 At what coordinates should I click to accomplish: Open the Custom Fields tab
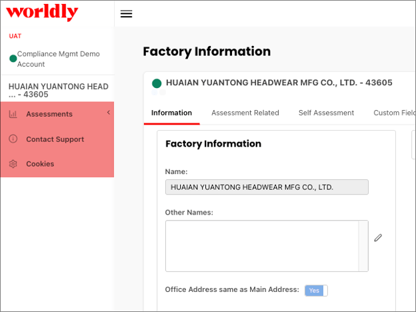[x=395, y=113]
